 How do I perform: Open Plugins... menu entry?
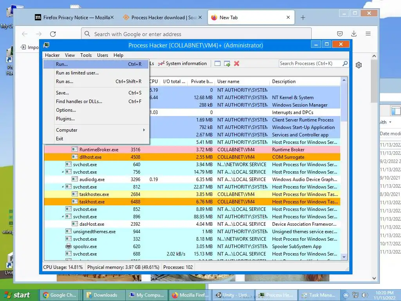(96, 119)
